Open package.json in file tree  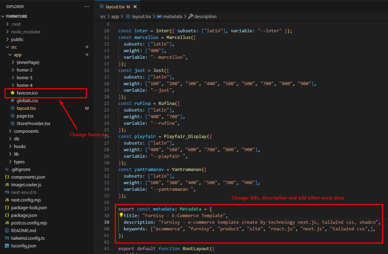pyautogui.click(x=24, y=215)
